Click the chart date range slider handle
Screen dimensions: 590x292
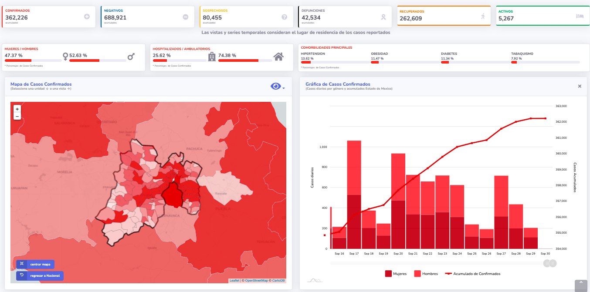549,263
